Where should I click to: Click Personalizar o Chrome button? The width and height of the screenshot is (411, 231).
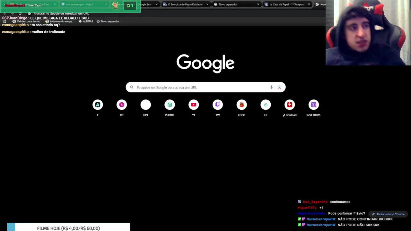(388, 214)
